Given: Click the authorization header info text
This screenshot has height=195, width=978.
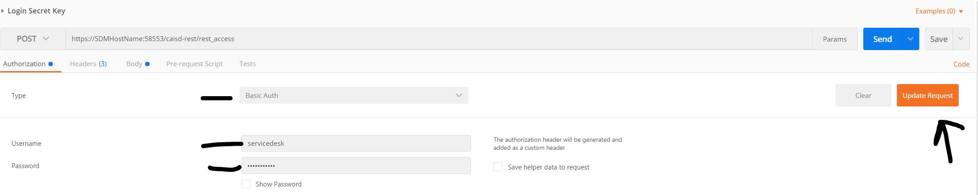Looking at the screenshot, I should point(558,144).
